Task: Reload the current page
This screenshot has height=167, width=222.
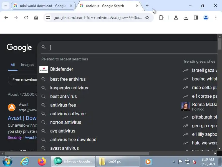Action: coord(26,18)
